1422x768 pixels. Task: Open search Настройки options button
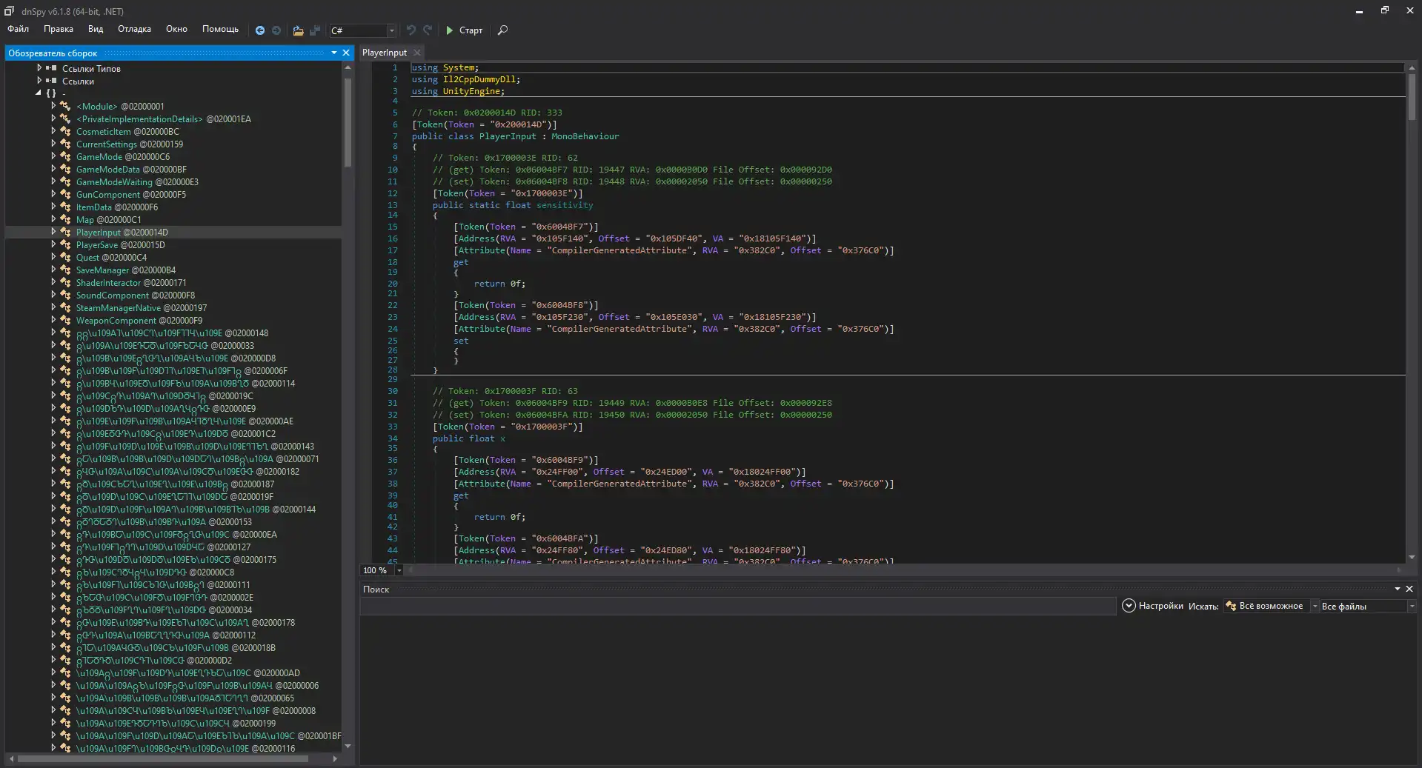click(1152, 606)
